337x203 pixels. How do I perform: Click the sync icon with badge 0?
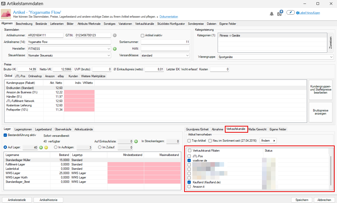(279, 14)
